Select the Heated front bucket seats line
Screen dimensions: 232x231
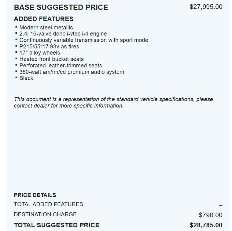click(x=51, y=59)
